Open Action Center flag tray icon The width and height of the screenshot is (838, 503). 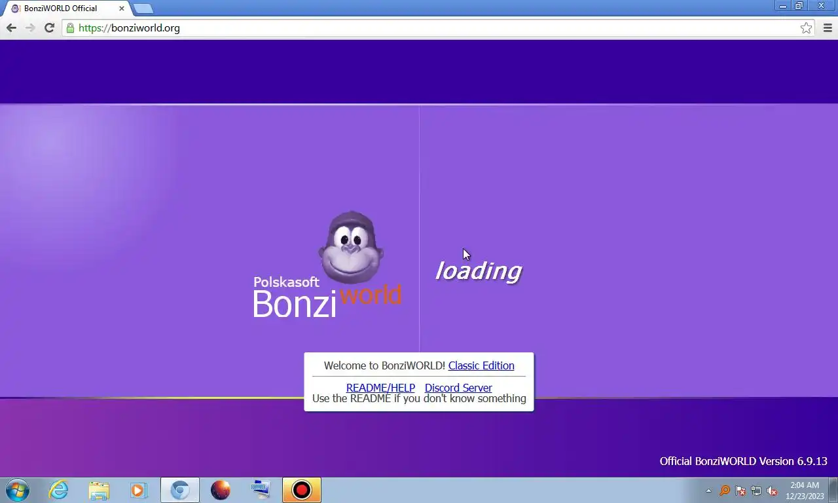pyautogui.click(x=740, y=491)
